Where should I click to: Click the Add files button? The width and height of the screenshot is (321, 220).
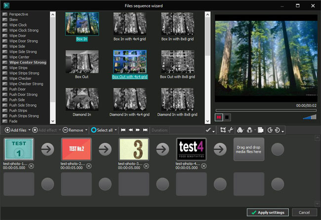click(16, 130)
